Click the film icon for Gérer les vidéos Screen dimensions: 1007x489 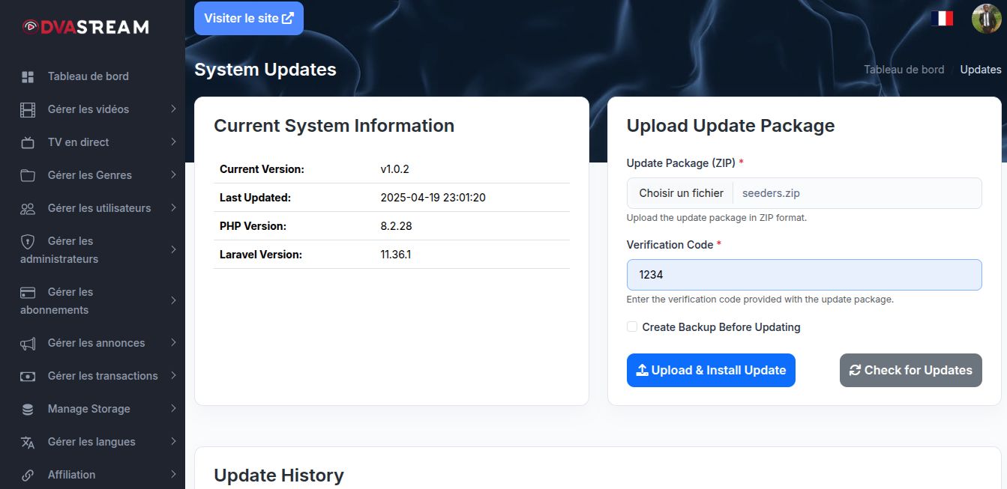pos(28,109)
